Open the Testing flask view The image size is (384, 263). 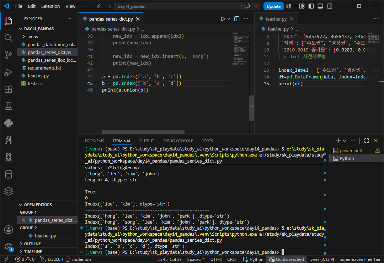point(8,106)
